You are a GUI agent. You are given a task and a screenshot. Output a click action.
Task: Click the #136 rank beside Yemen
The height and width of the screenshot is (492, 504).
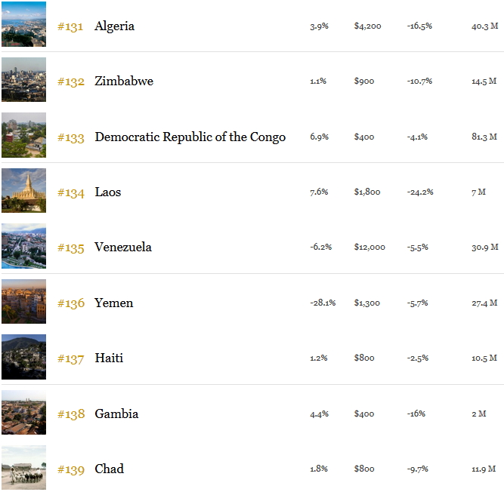click(x=71, y=303)
